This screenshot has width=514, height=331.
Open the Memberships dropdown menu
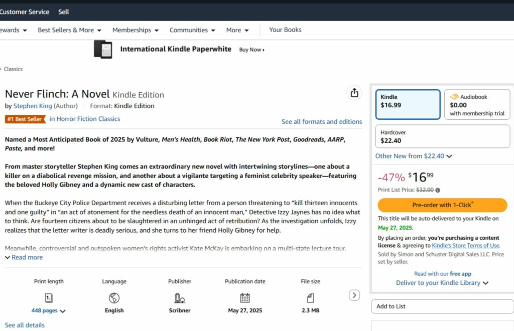click(136, 30)
